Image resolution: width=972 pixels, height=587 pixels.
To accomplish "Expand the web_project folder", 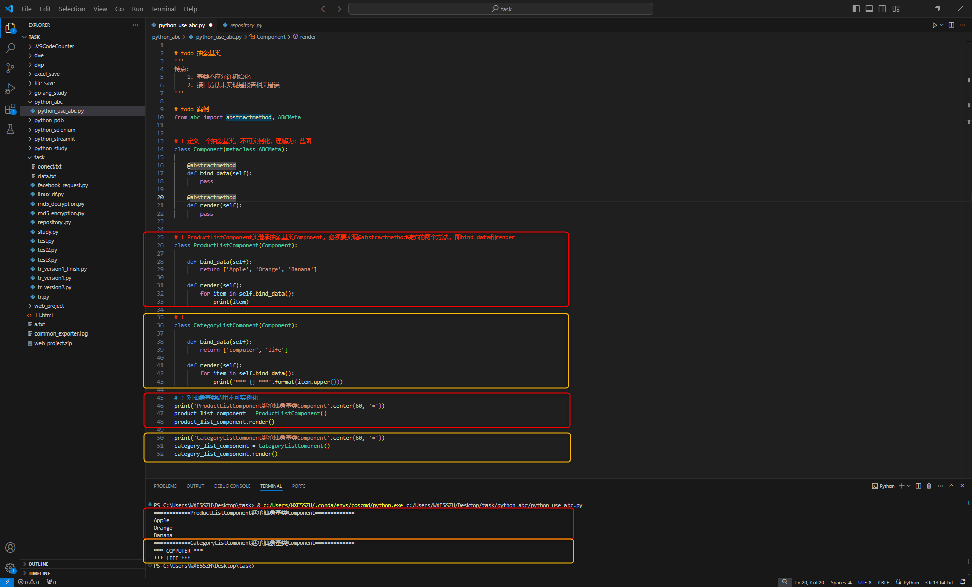I will (x=83, y=306).
